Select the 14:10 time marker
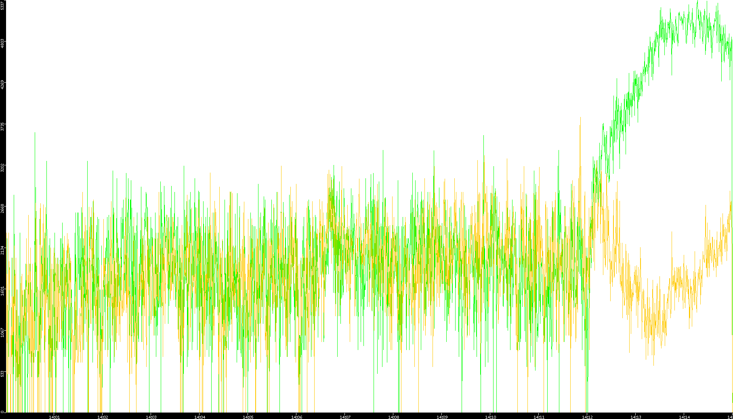This screenshot has height=419, width=733. (x=490, y=417)
